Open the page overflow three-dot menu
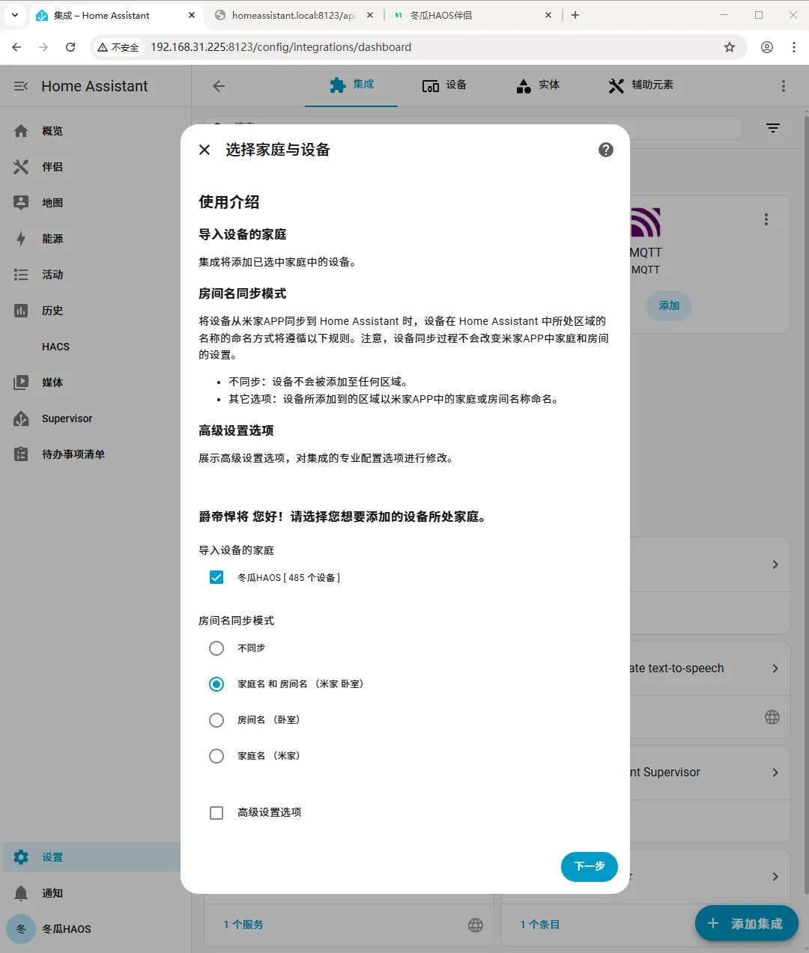The width and height of the screenshot is (809, 953). [x=784, y=86]
